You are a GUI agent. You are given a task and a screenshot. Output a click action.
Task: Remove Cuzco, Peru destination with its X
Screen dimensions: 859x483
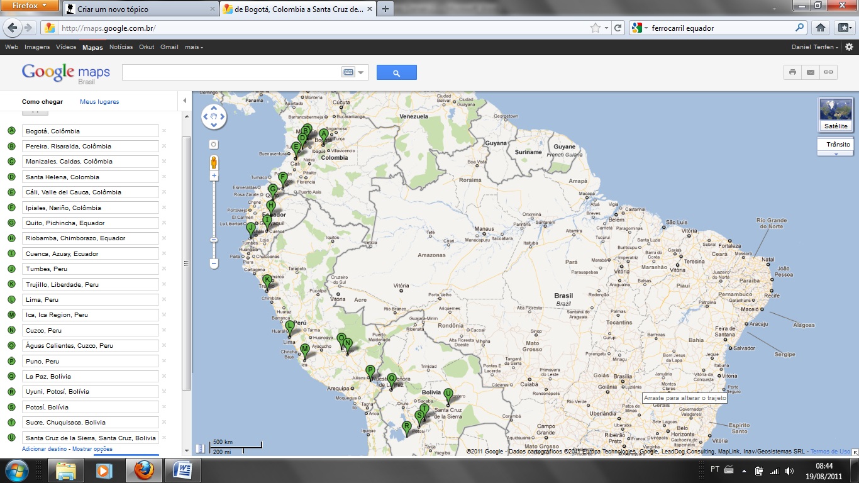[164, 330]
